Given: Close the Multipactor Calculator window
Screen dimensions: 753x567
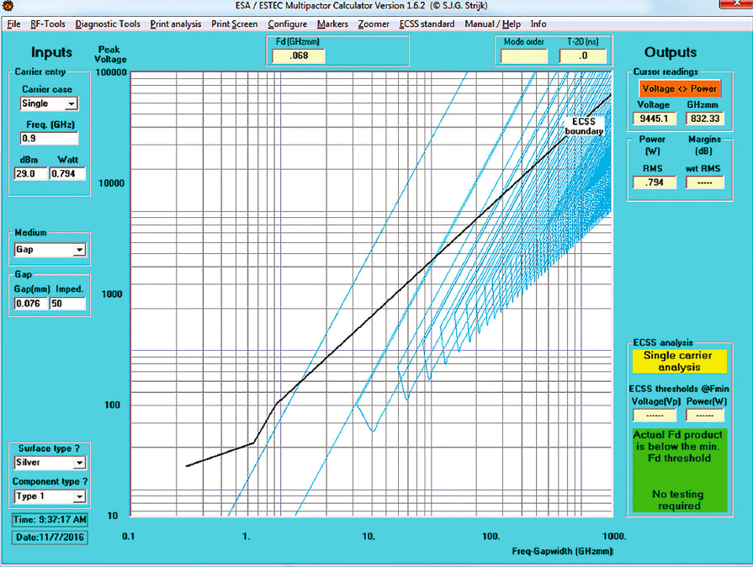Looking at the screenshot, I should click(x=735, y=4).
